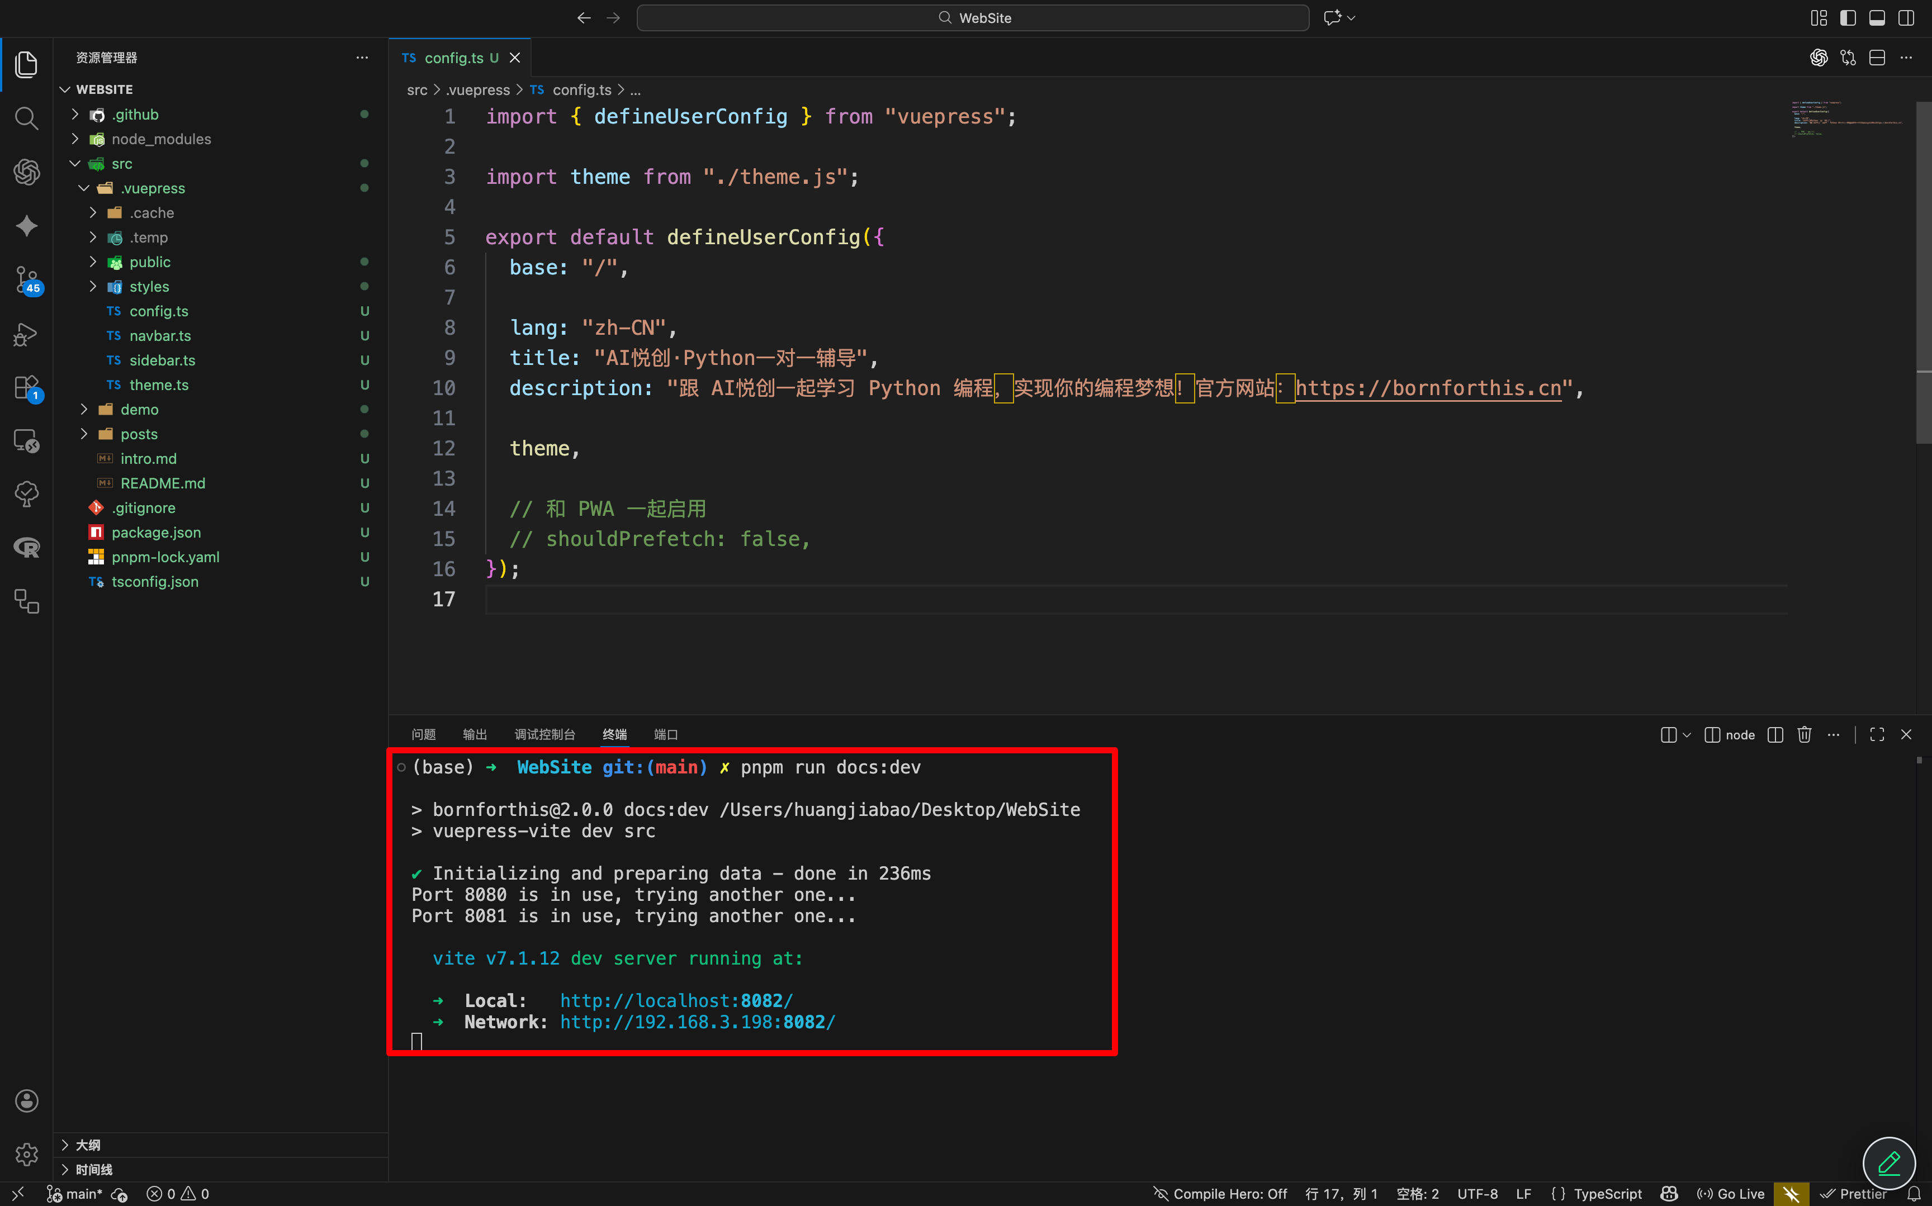The height and width of the screenshot is (1206, 1932).
Task: Open the Run and Debug view
Action: coord(26,334)
